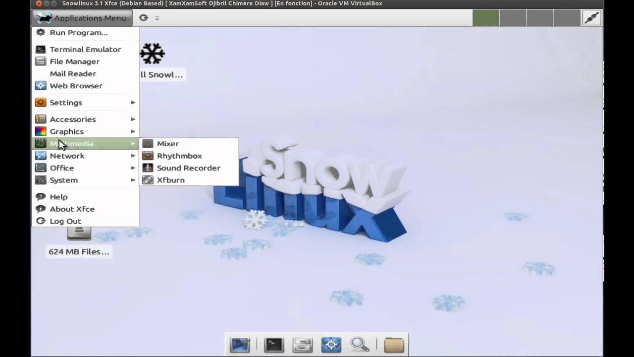
Task: Expand the System submenu
Action: pos(86,180)
